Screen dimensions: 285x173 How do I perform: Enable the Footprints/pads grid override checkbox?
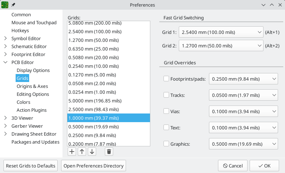click(x=166, y=79)
